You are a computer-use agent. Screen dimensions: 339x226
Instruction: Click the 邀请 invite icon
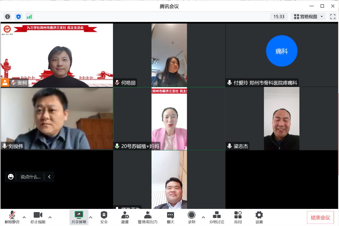point(125,217)
